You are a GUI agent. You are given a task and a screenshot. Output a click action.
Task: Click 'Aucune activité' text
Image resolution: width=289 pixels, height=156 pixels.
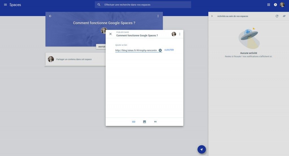(248, 53)
